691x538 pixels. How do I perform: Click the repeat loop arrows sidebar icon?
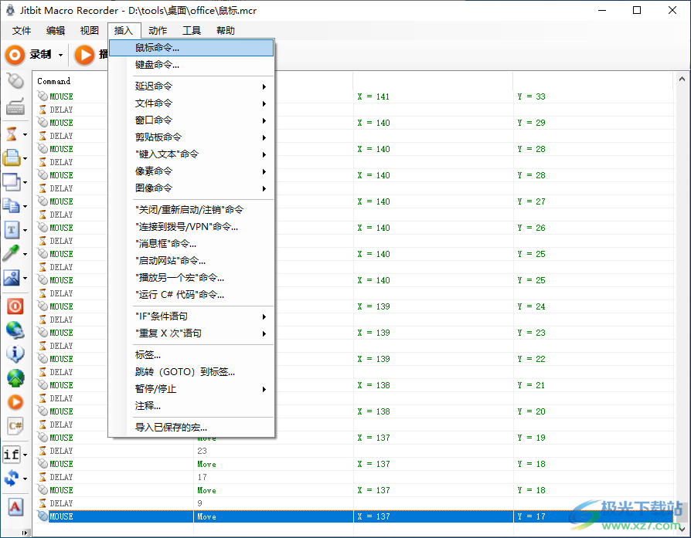click(x=12, y=478)
